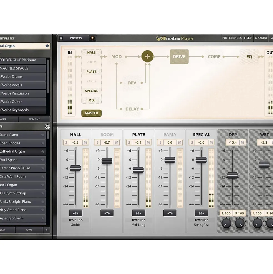
Task: Click the MASTER button
Action: [x=91, y=113]
